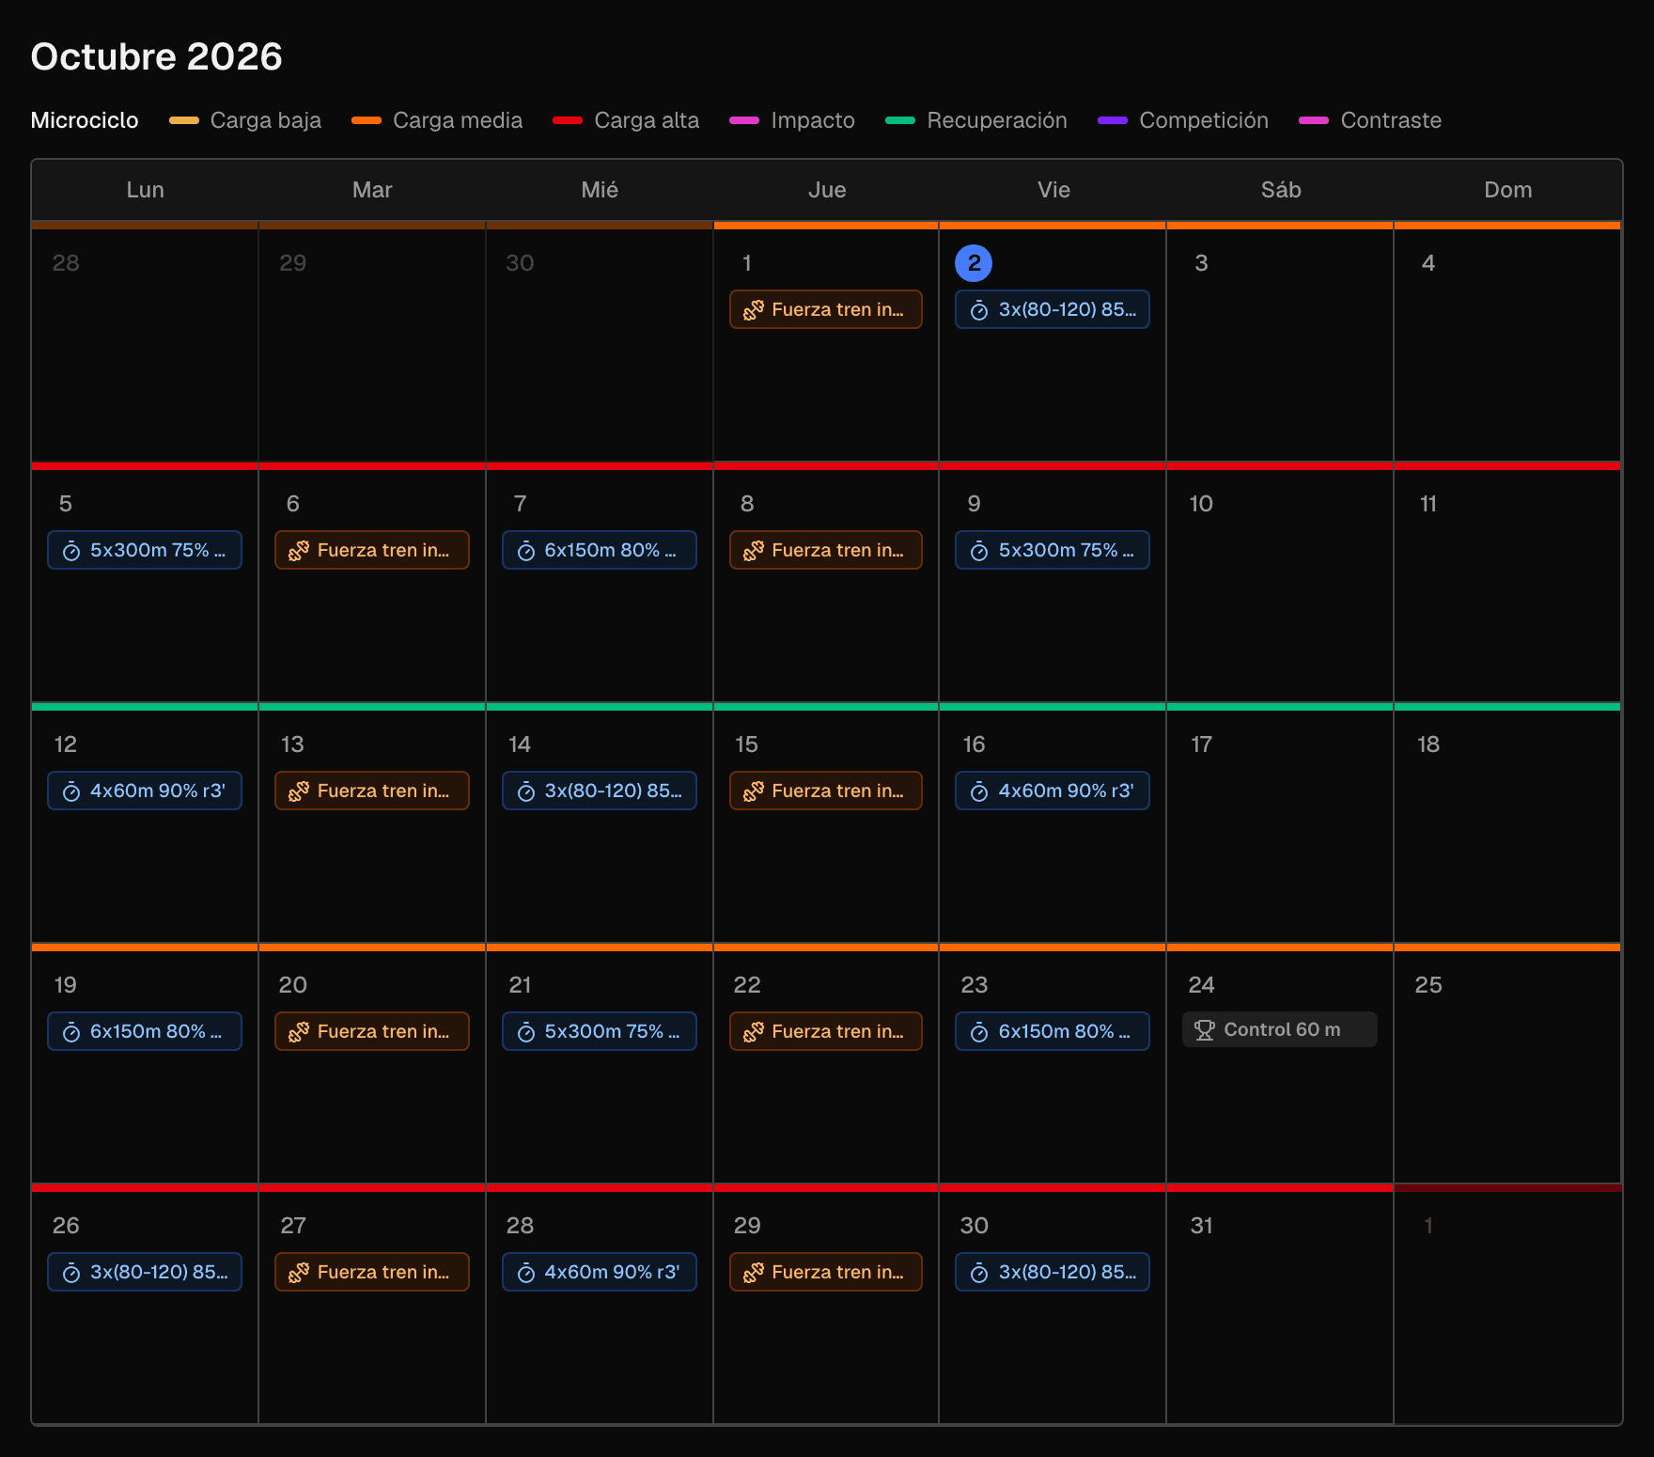Viewport: 1654px width, 1457px height.
Task: Click the stopwatch icon on October 5 event
Action: [71, 551]
